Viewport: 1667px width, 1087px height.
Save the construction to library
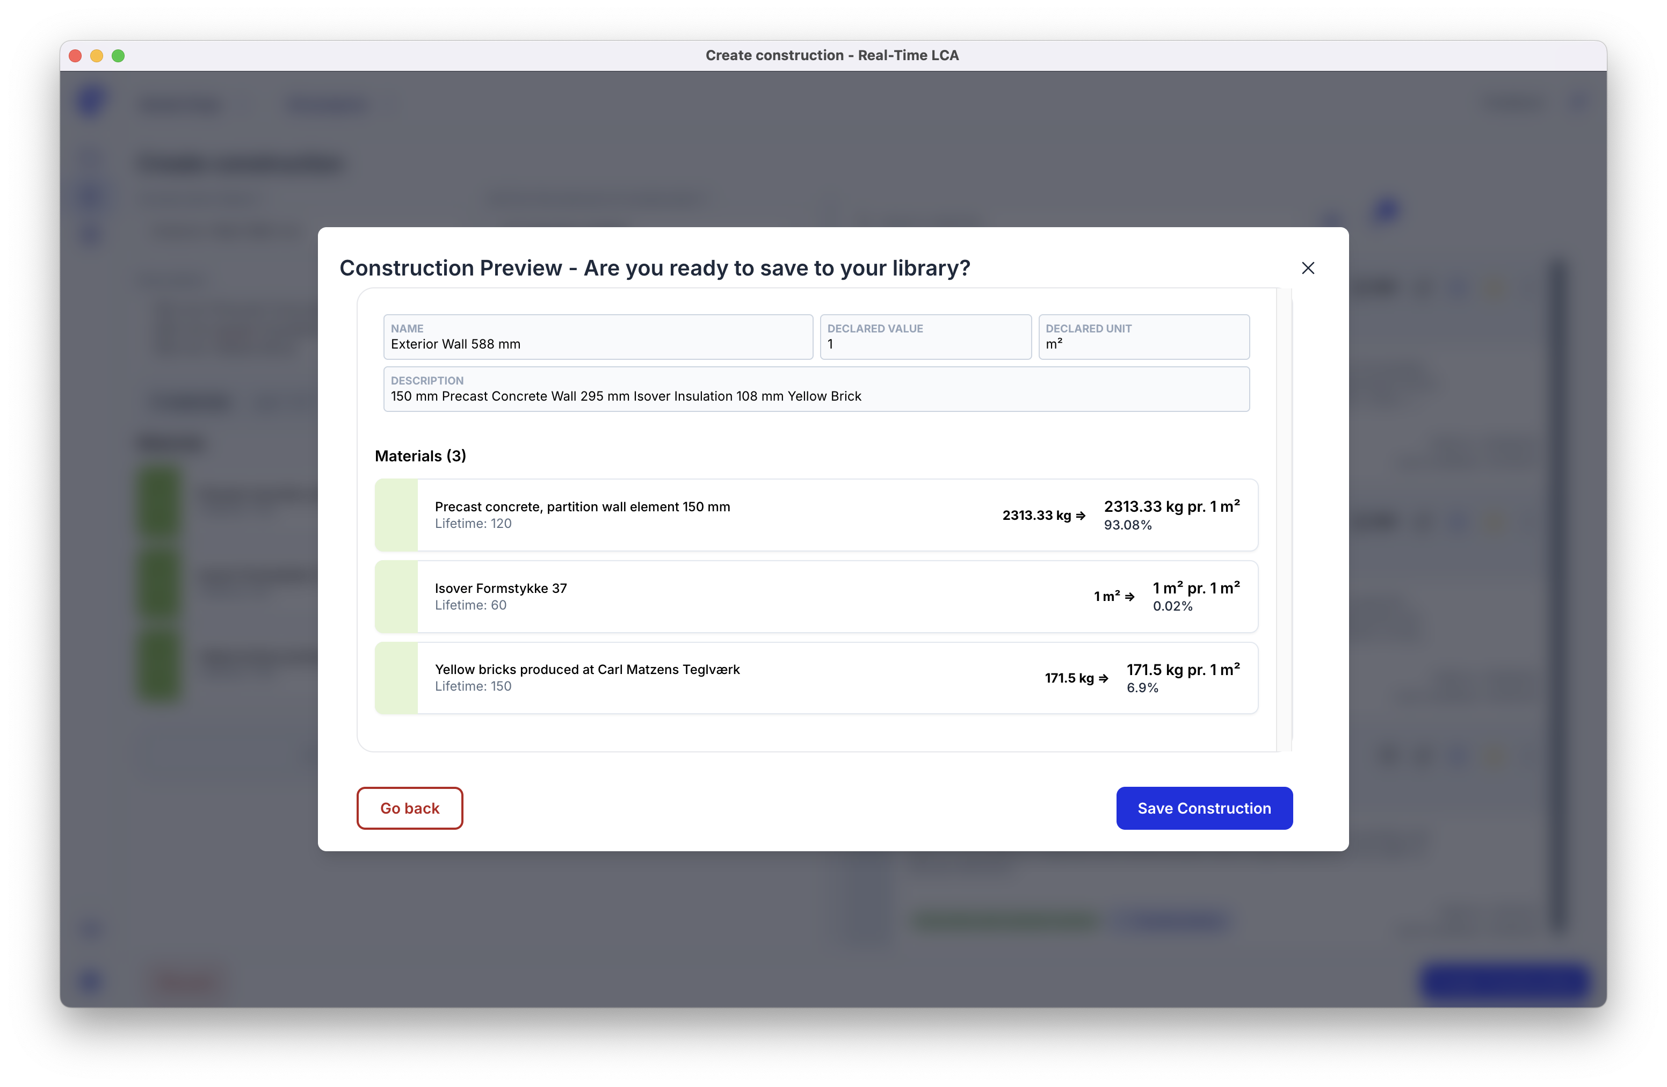tap(1204, 808)
